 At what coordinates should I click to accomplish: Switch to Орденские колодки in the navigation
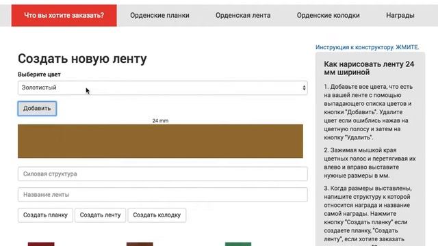click(328, 15)
